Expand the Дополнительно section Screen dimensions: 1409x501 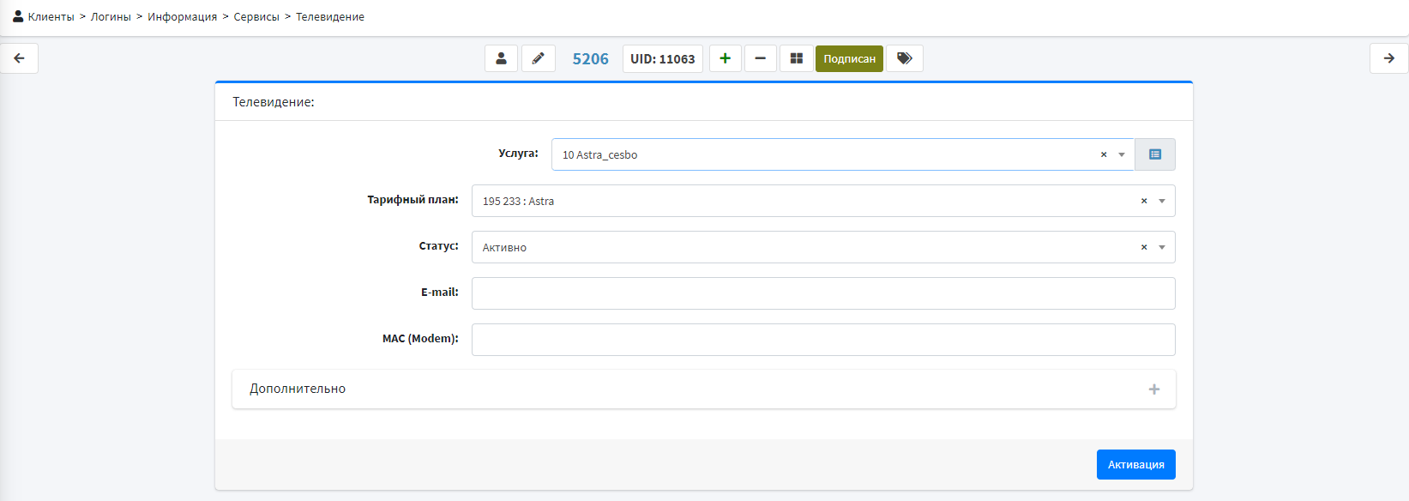click(x=1153, y=389)
